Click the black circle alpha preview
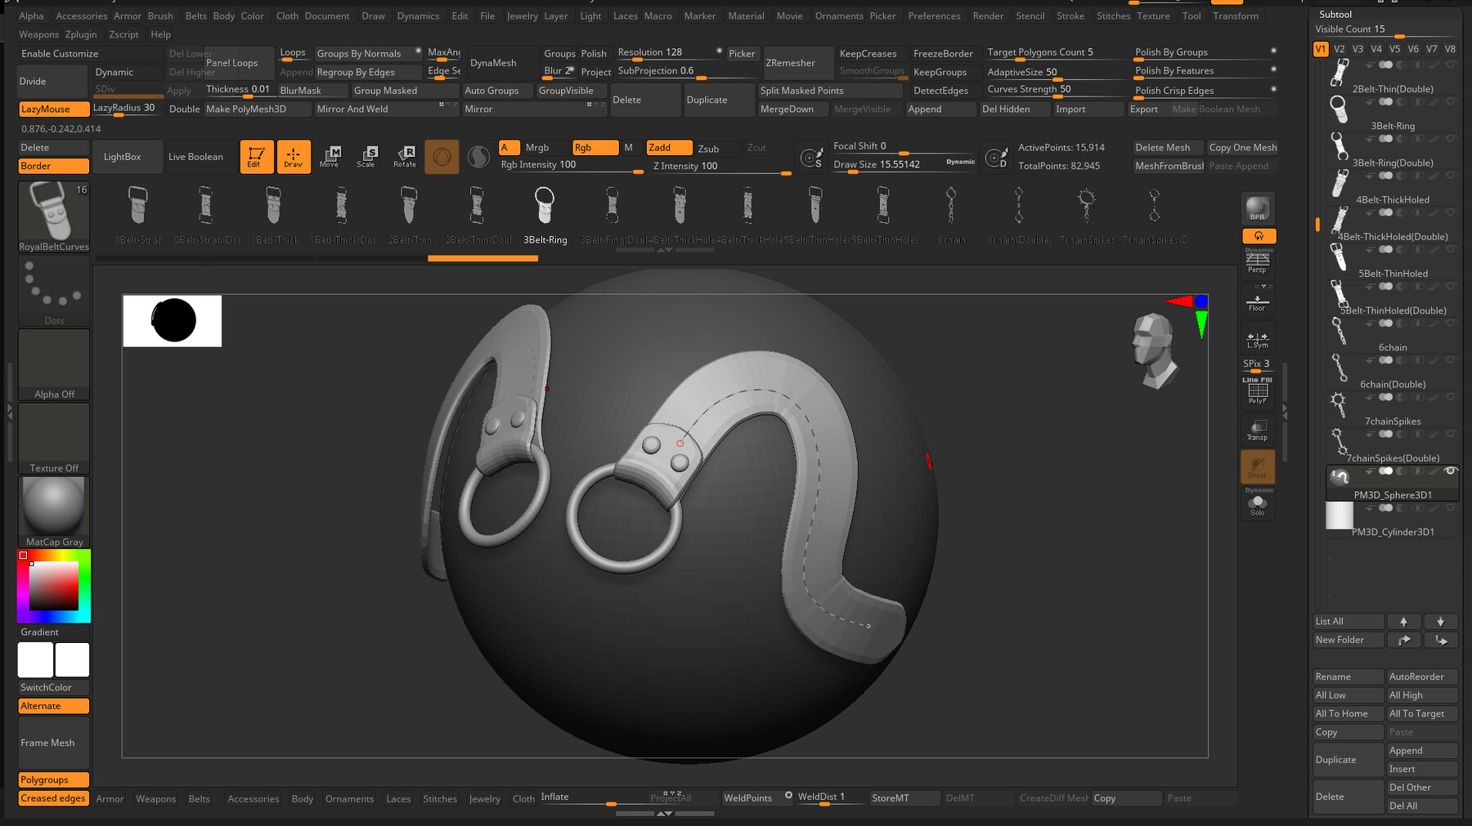1472x826 pixels. pyautogui.click(x=173, y=320)
